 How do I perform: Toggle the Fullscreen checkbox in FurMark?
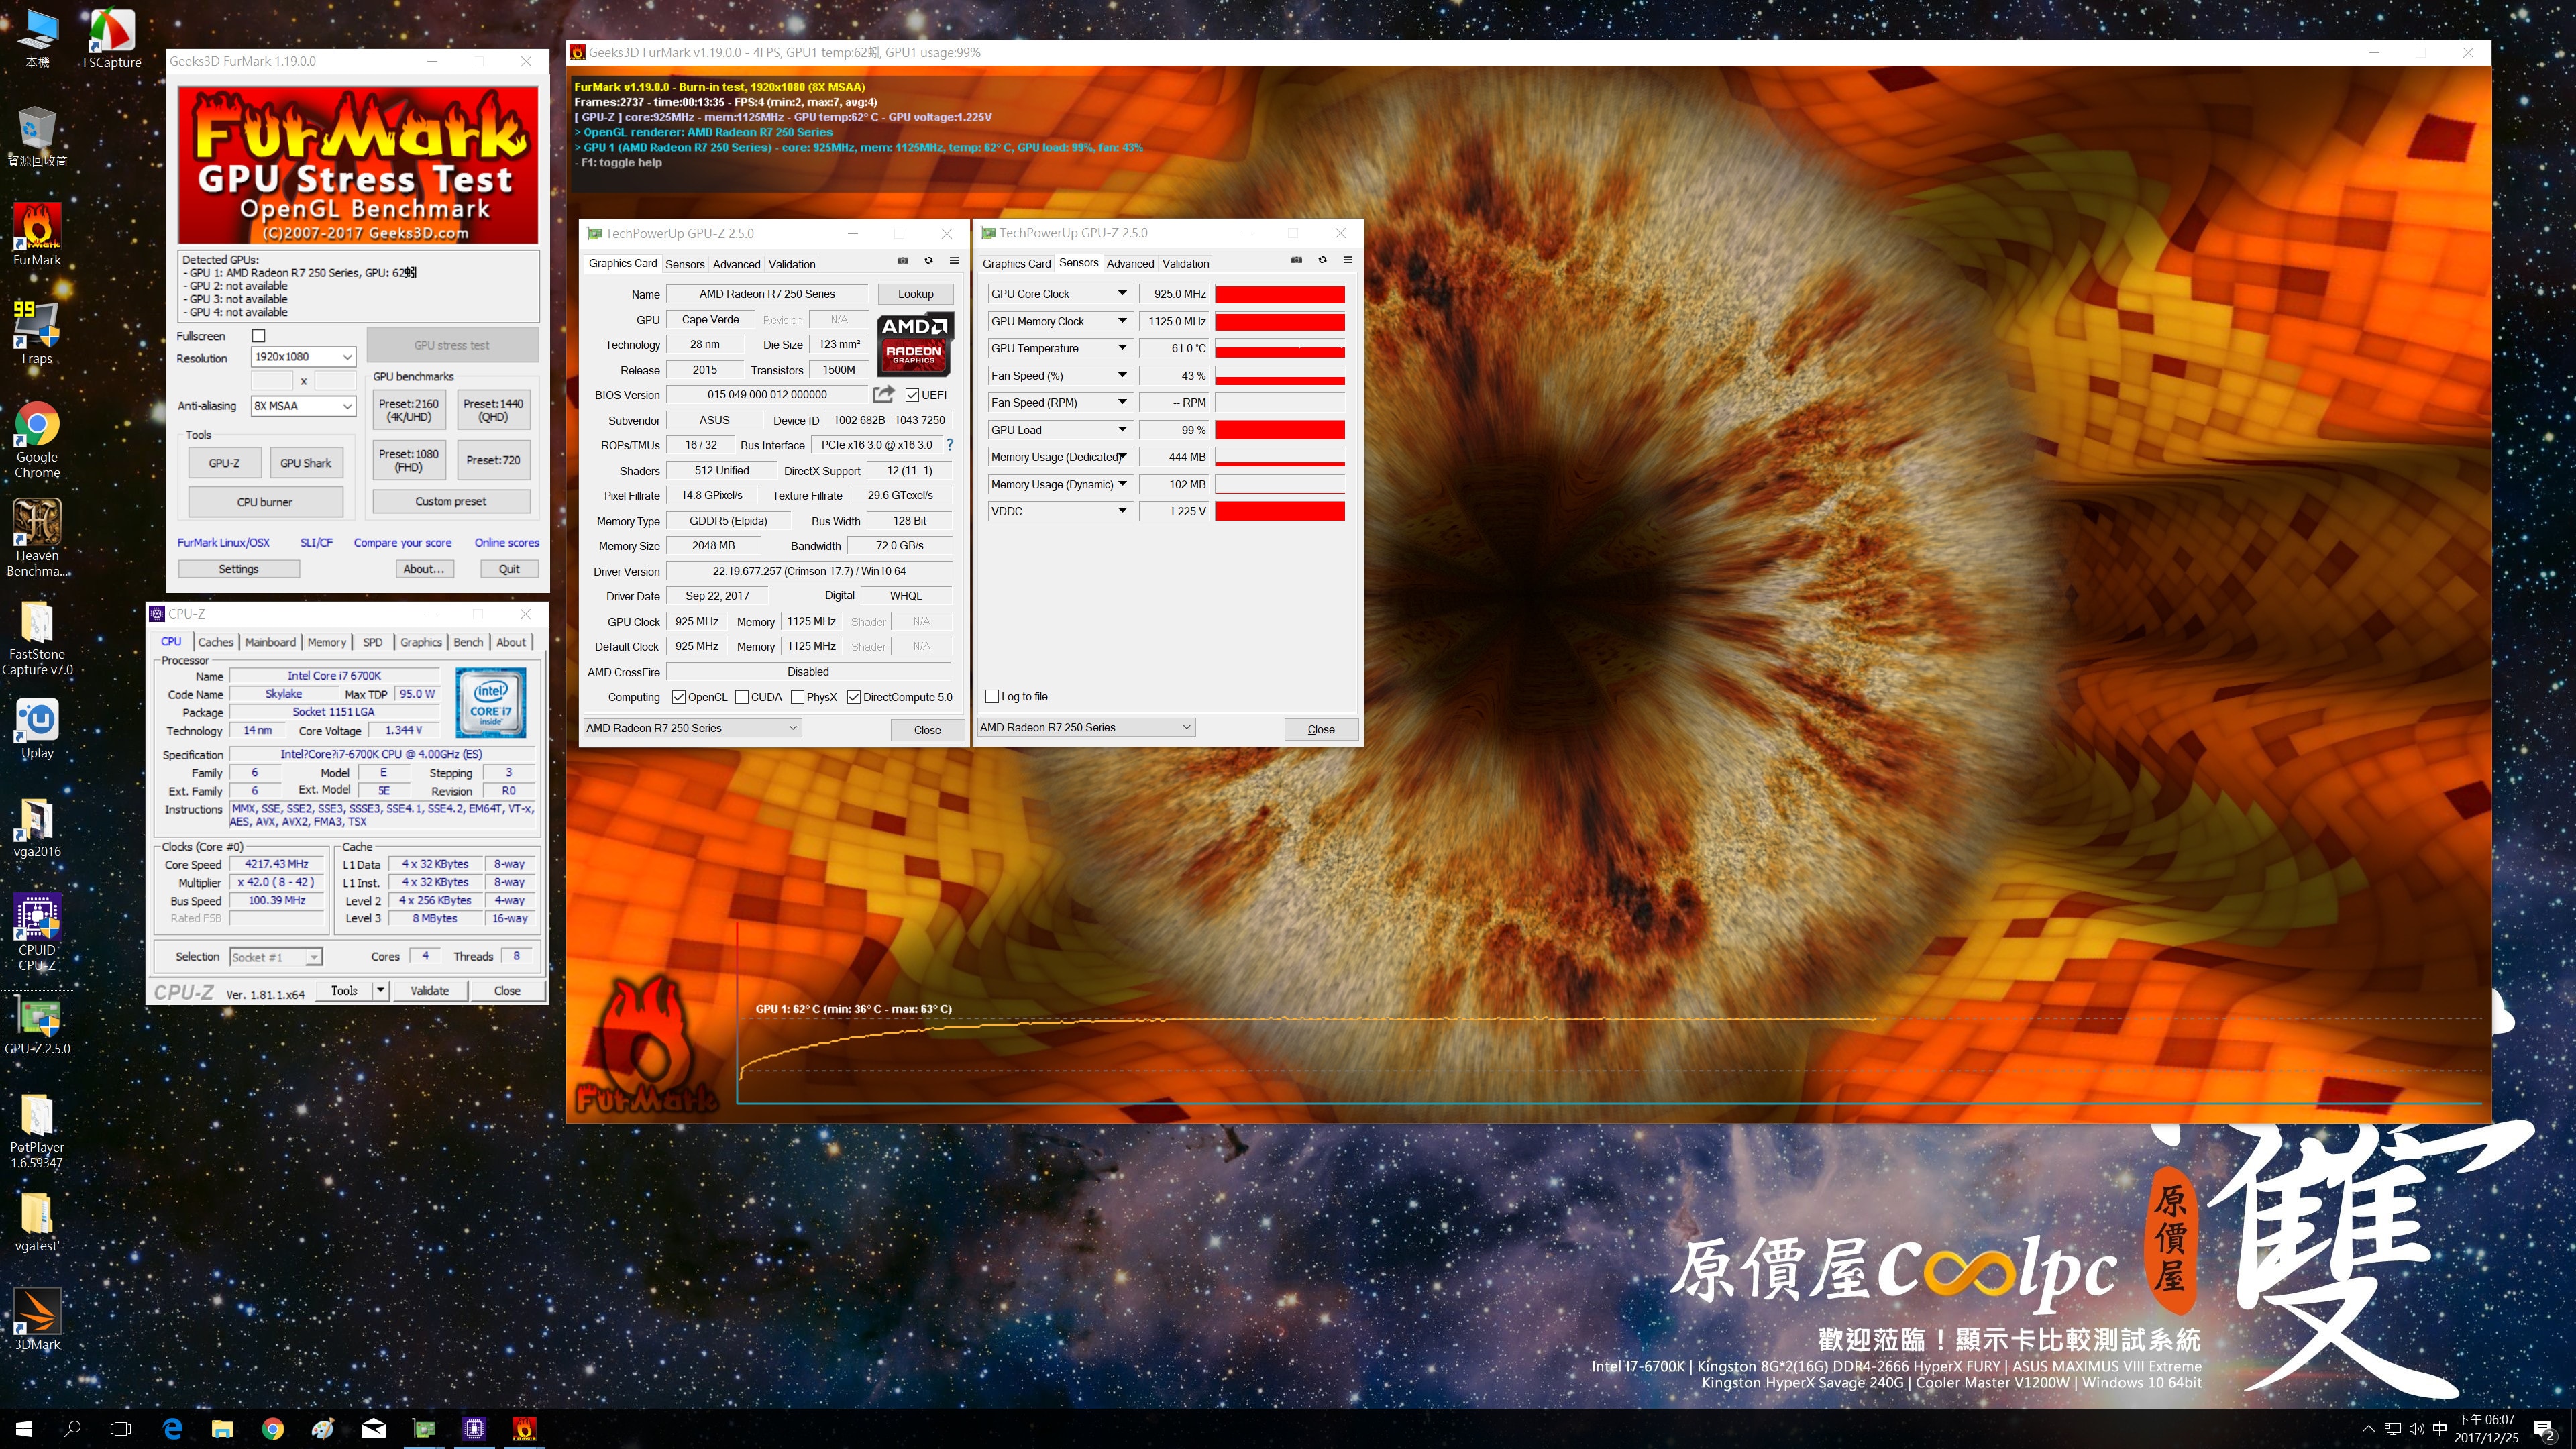(x=259, y=336)
